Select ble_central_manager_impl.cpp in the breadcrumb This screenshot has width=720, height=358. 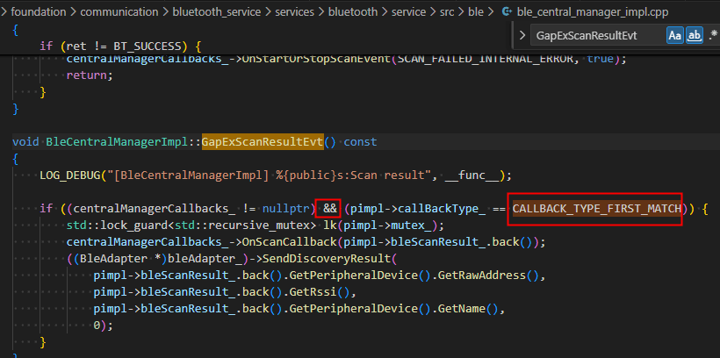[x=593, y=12]
